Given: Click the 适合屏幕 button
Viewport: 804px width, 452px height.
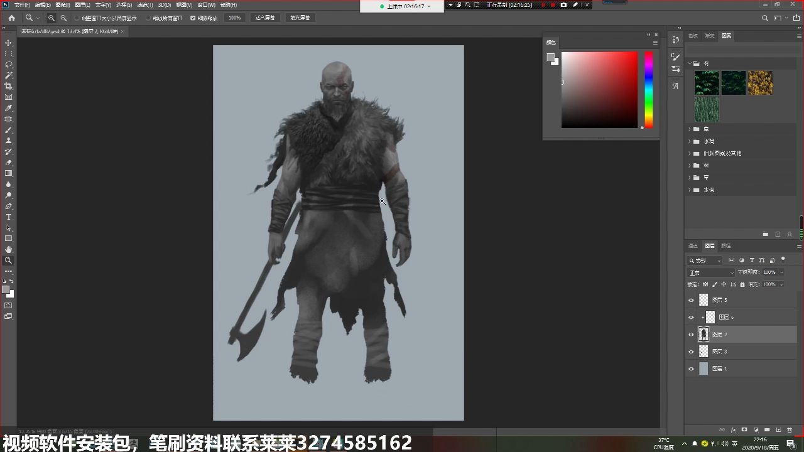Looking at the screenshot, I should click(x=265, y=18).
